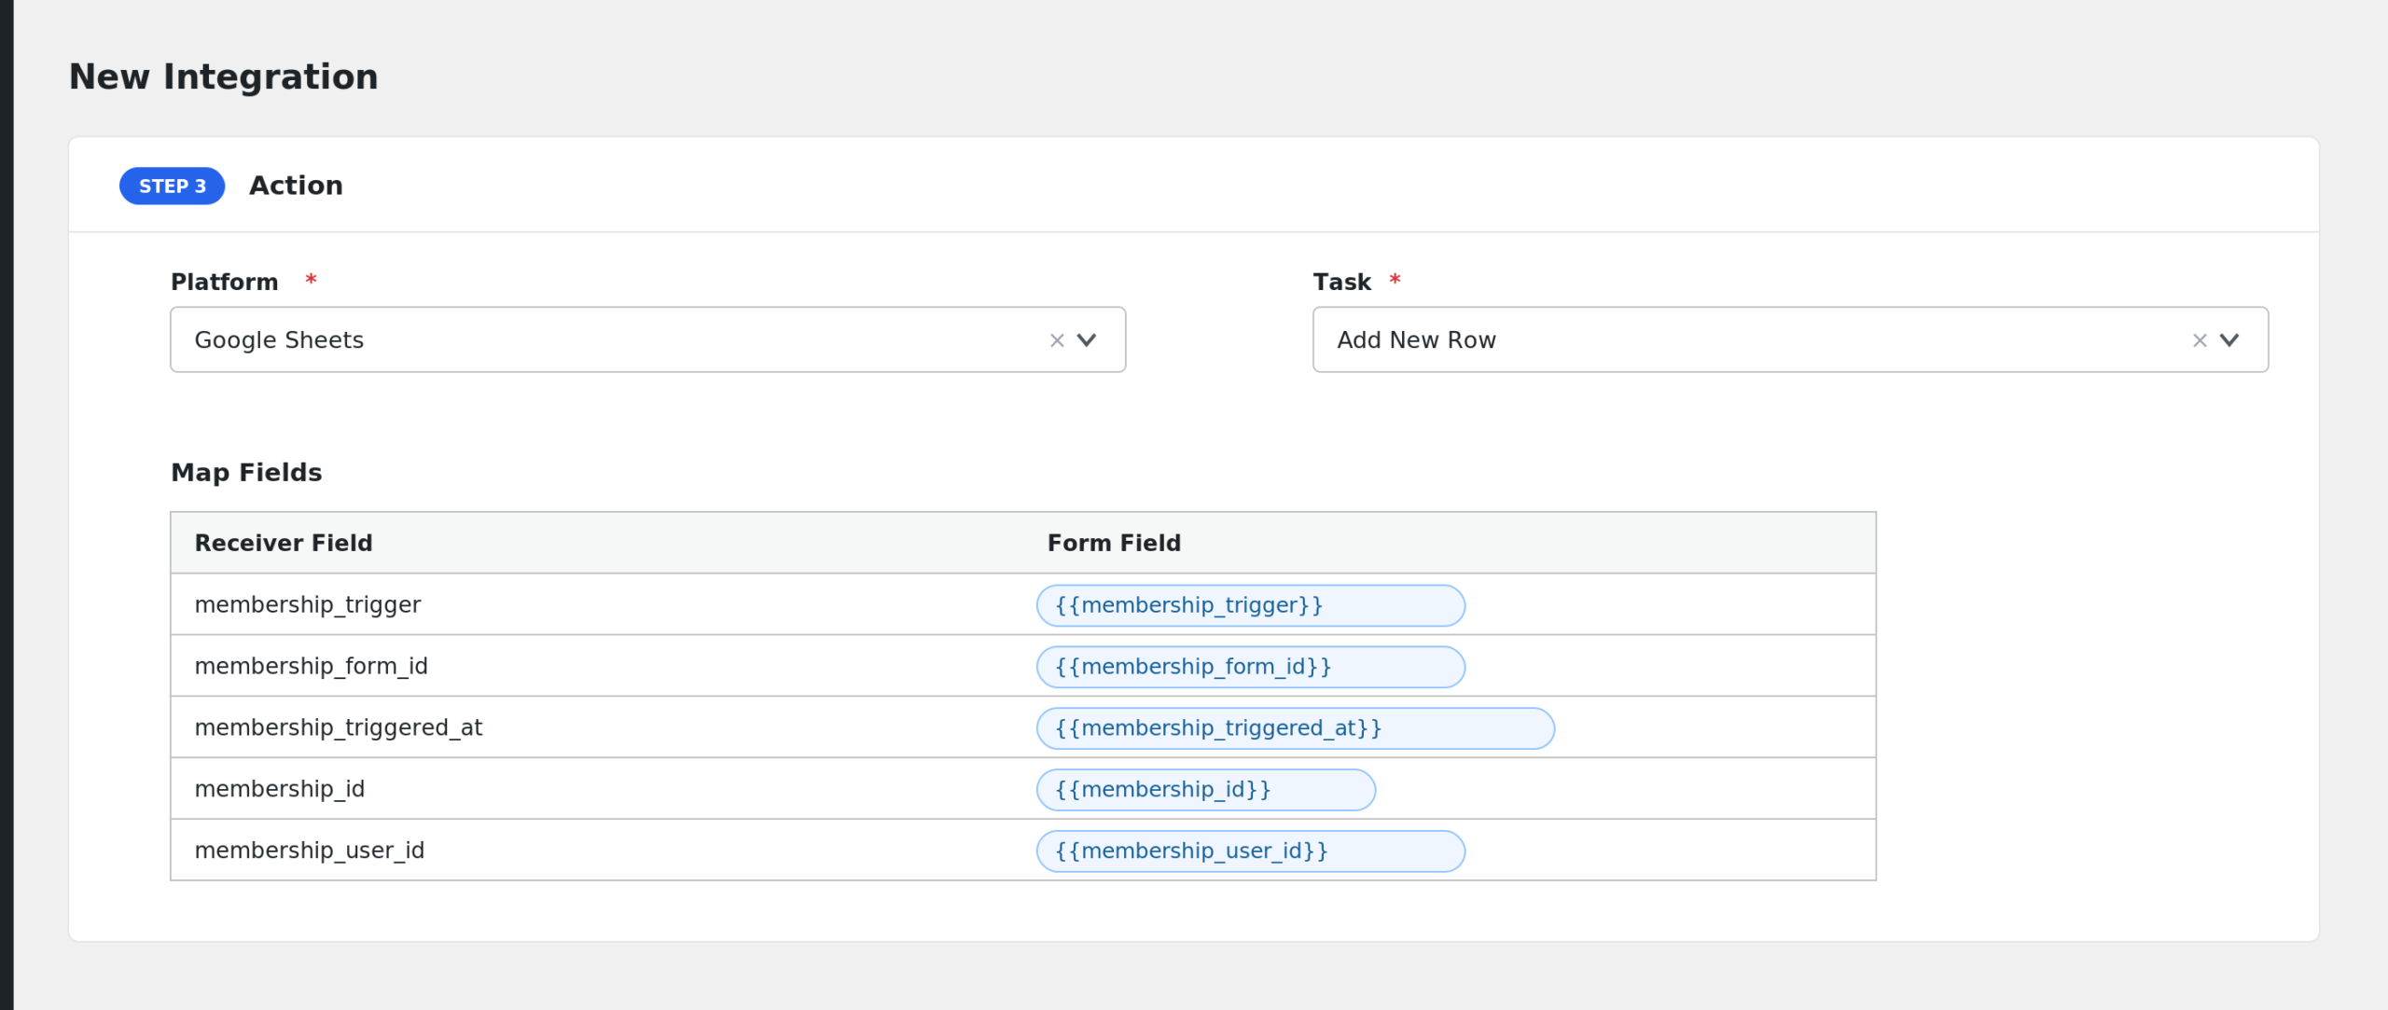Click the Receiver Field column header
This screenshot has height=1010, width=2388.
click(284, 543)
